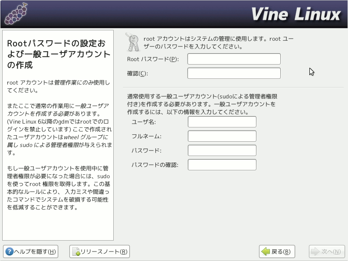The width and height of the screenshot is (348, 261).
Task: Select the パスワードの確認 input field
Action: [222, 165]
